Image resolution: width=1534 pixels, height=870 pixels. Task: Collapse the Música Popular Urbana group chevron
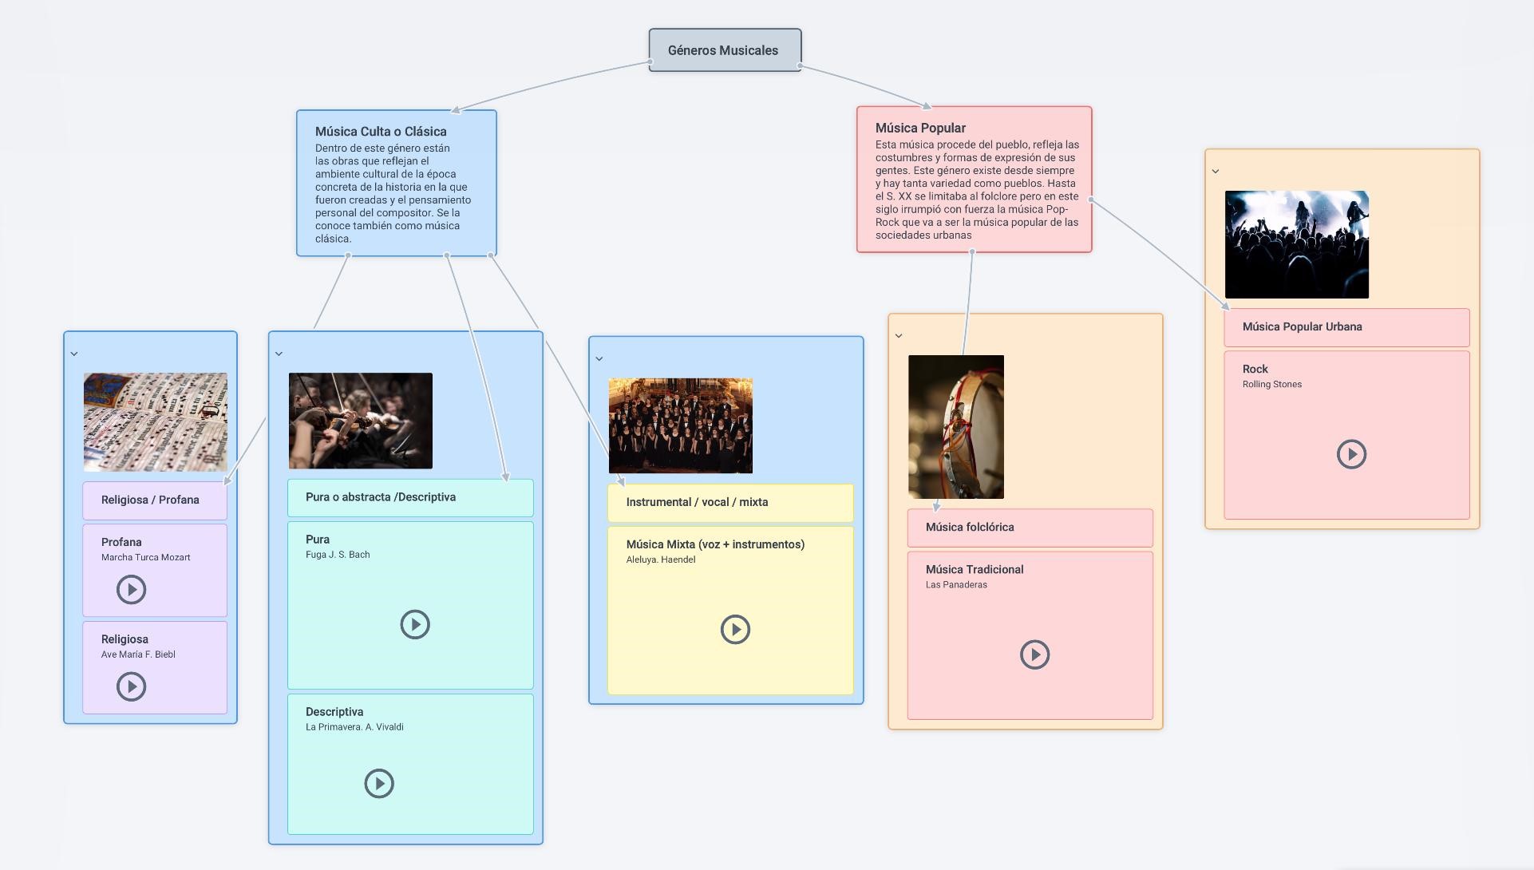(1216, 172)
